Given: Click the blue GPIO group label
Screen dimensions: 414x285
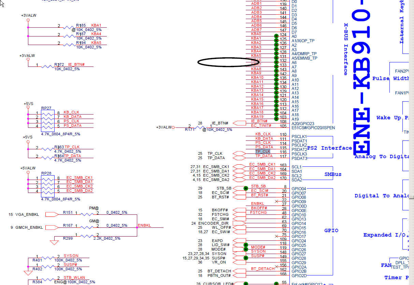Looking at the screenshot, I should 331,230.
